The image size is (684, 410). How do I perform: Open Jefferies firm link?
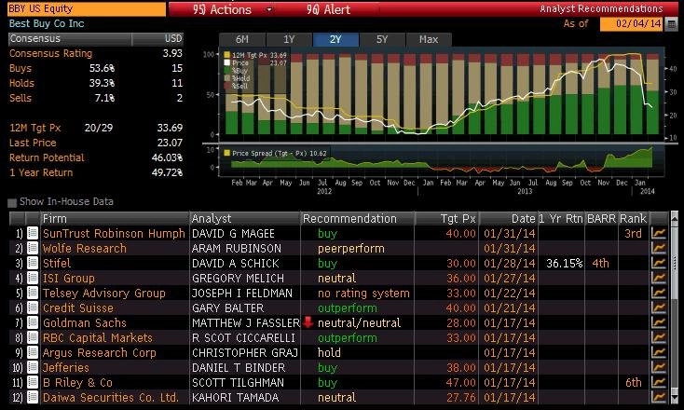click(x=65, y=368)
